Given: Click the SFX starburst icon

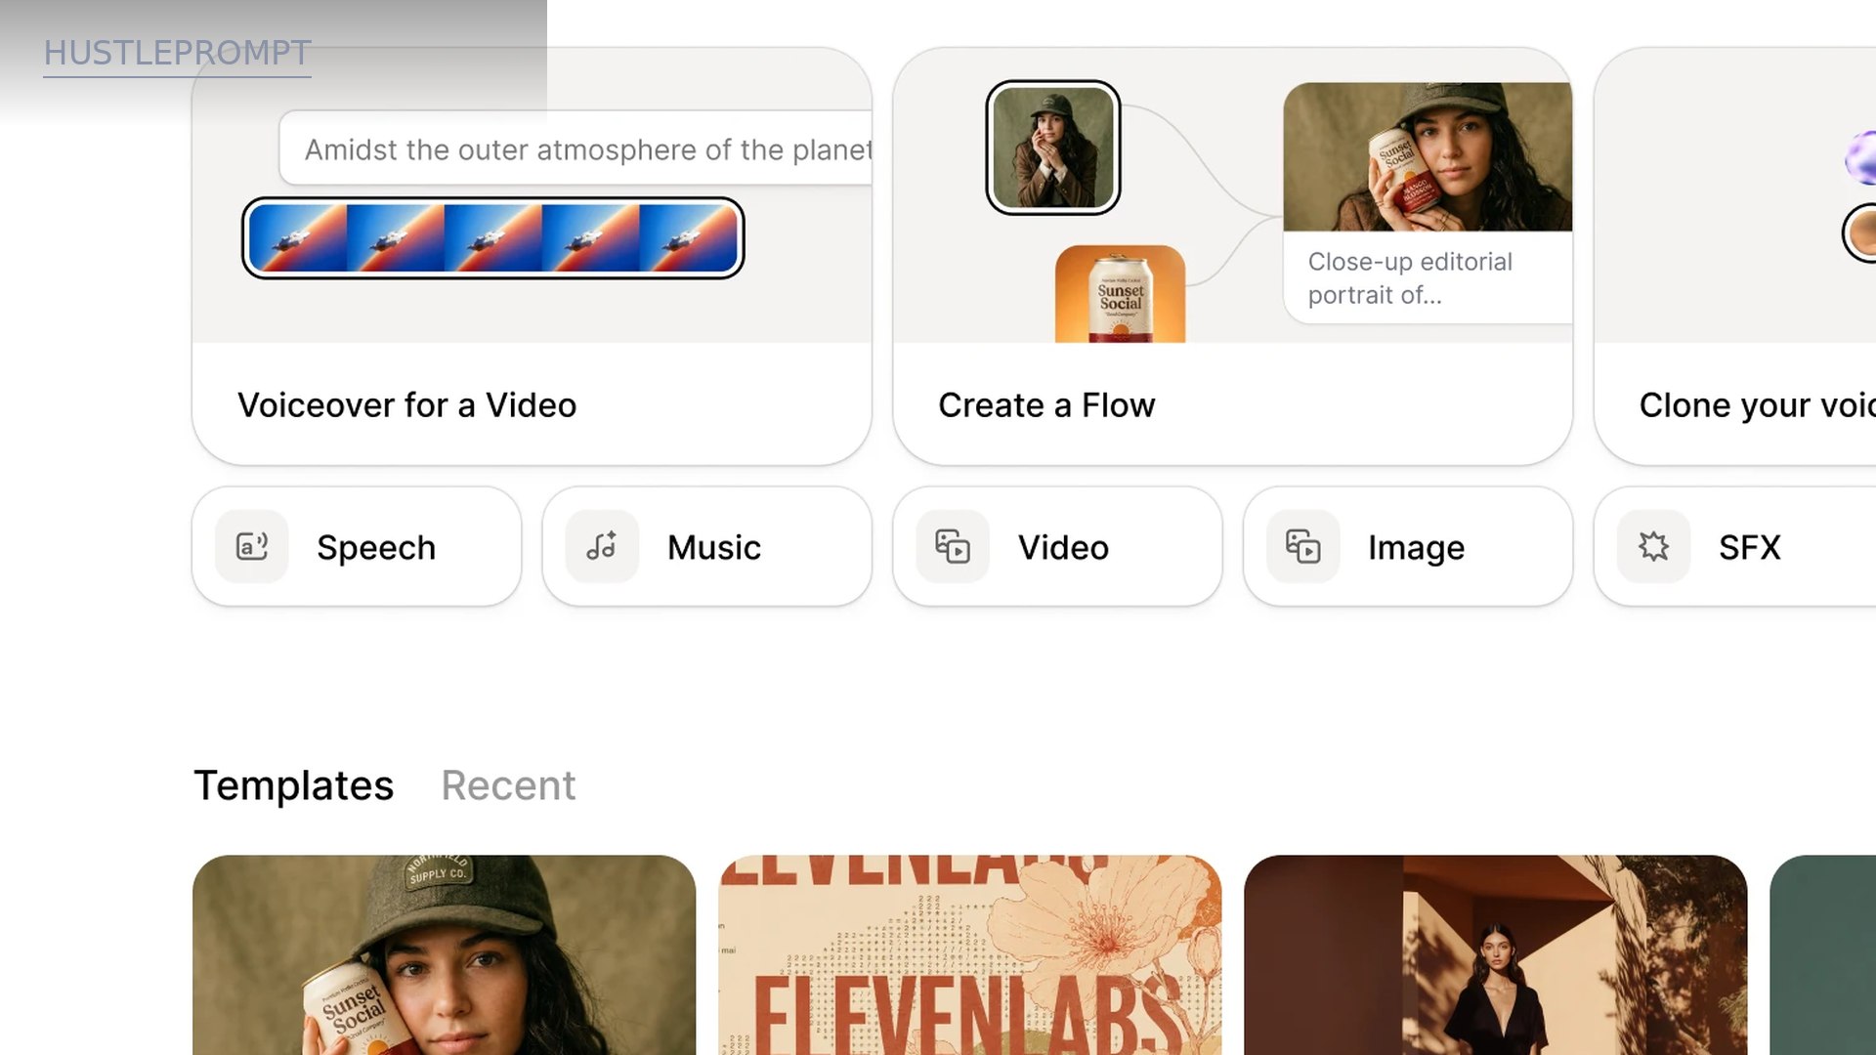Looking at the screenshot, I should click(x=1653, y=546).
